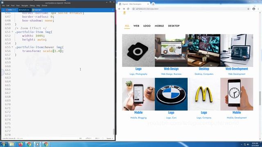Click the 'Logo, Photography' category link
Image resolution: width=262 pixels, height=147 pixels.
click(138, 74)
